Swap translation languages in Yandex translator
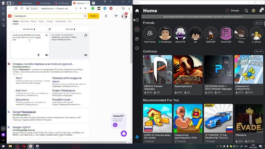The height and width of the screenshot is (149, 265). (x=50, y=29)
